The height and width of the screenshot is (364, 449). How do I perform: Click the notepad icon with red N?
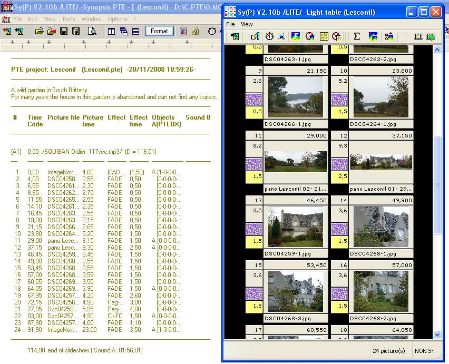183,31
